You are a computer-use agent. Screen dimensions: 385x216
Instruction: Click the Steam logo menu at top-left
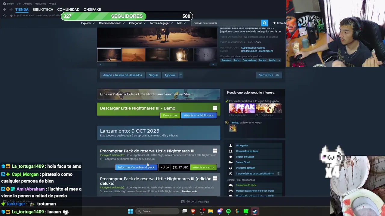point(4,4)
